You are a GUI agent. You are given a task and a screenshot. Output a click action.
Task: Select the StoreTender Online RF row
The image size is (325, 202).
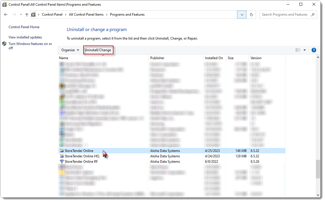pos(172,162)
